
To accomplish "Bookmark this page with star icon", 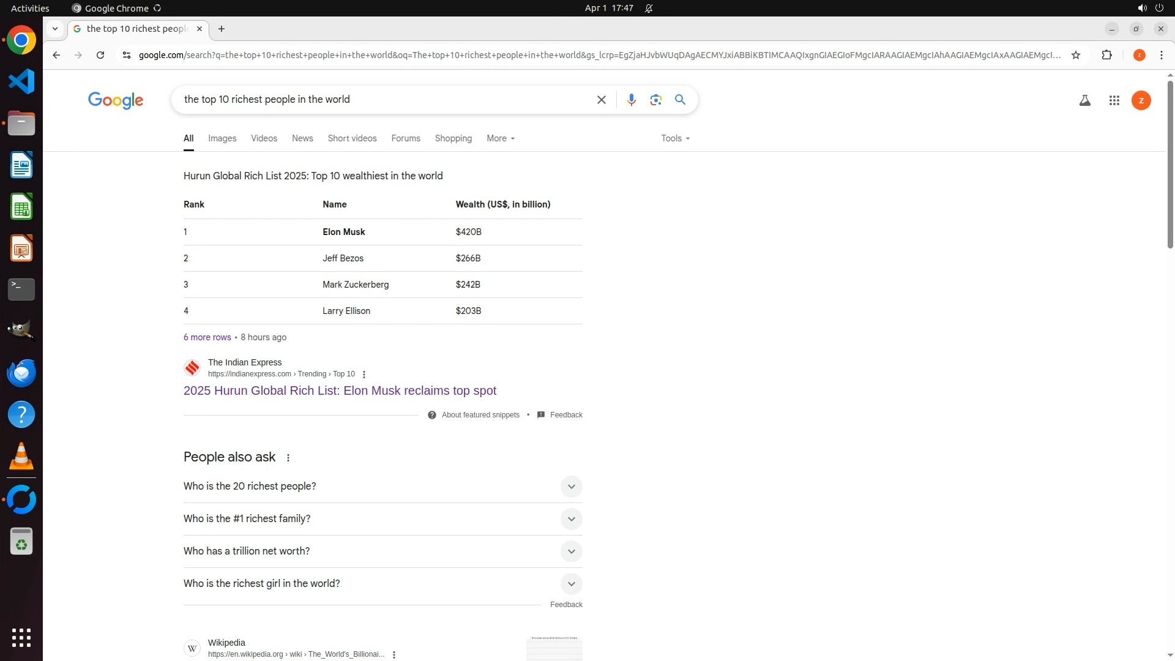I will click(1075, 55).
